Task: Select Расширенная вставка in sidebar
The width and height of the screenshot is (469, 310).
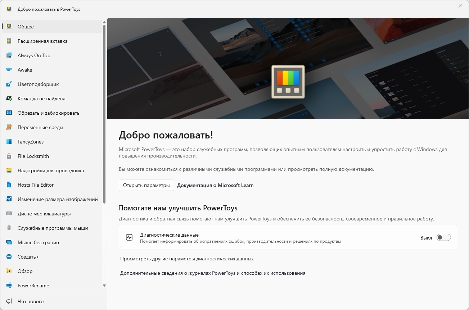Action: (x=52, y=41)
